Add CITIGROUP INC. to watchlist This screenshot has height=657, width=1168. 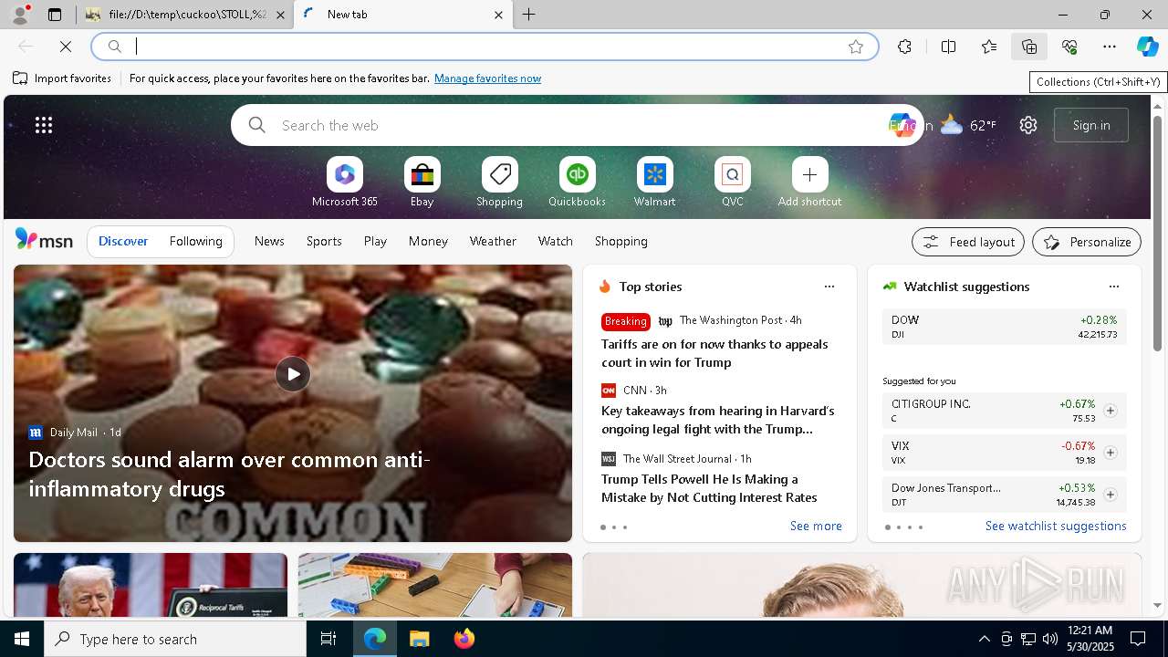tap(1111, 411)
